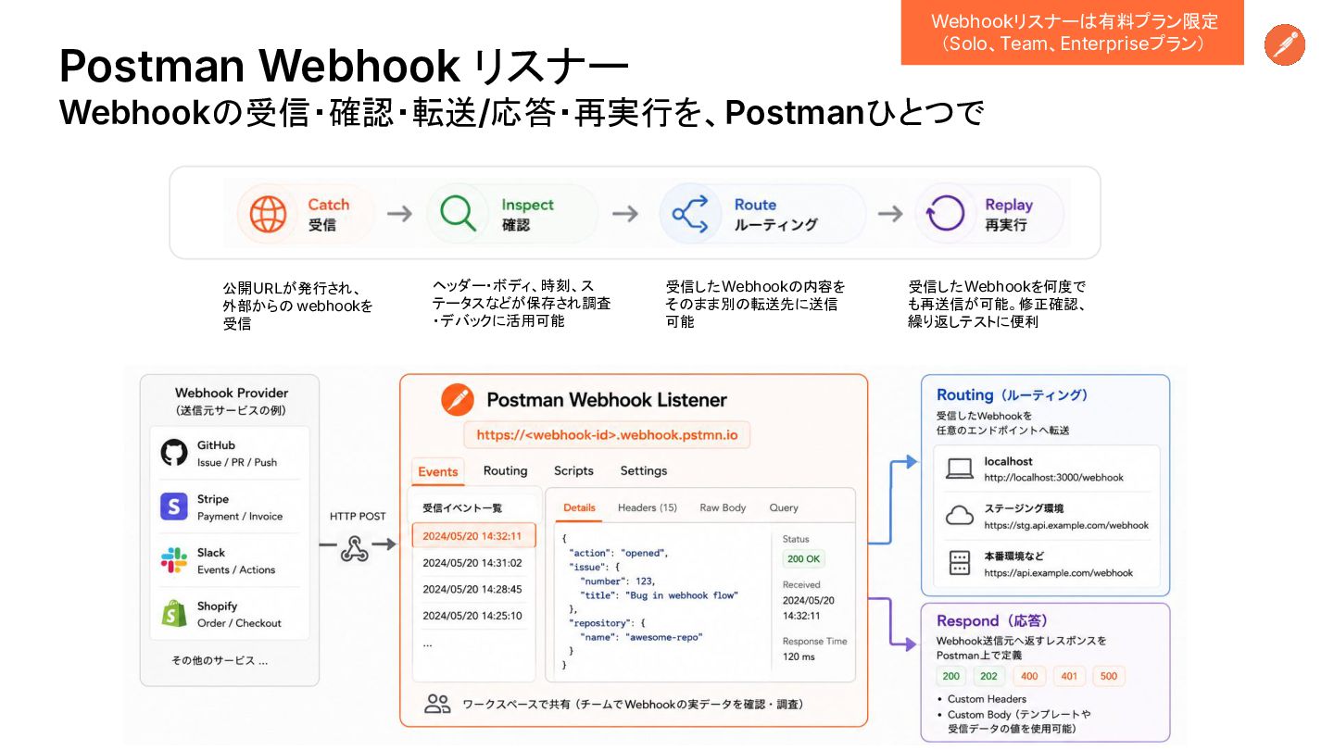Screen dimensions: 1334x750
Task: Select the 200 response code chip
Action: click(950, 676)
